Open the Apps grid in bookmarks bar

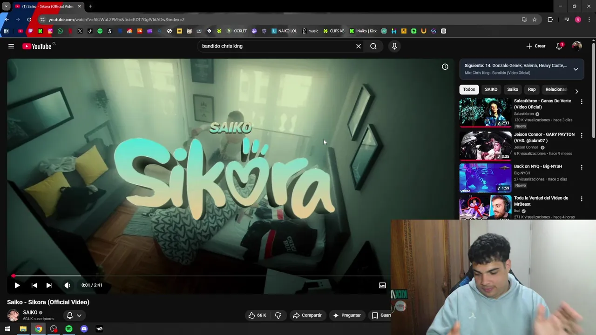click(x=6, y=31)
